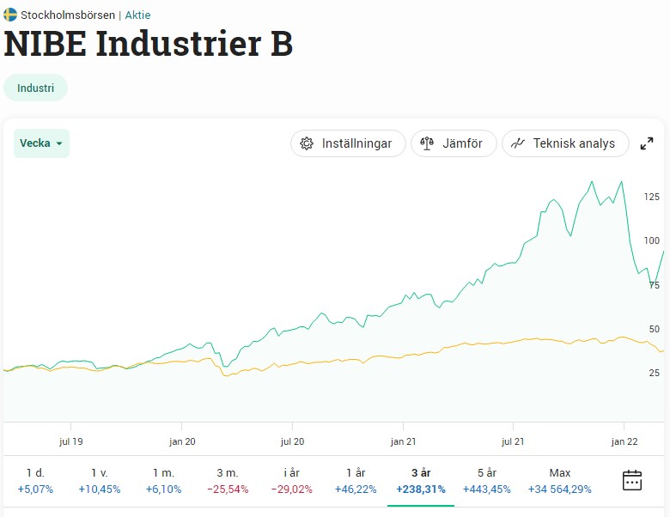The image size is (670, 517).
Task: Show the Max time range
Action: point(559,481)
